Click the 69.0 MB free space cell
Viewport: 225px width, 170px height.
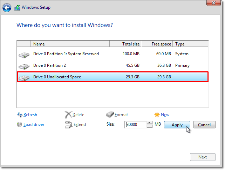click(164, 54)
